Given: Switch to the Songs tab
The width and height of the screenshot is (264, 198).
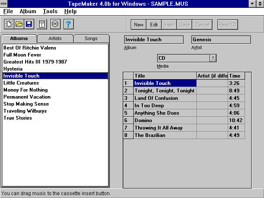Looking at the screenshot, I should point(91,39).
